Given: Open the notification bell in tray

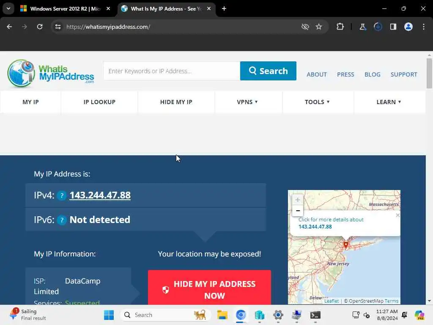Looking at the screenshot, I should pos(405,315).
